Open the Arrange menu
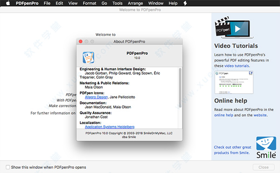The image size is (280, 173). (x=135, y=3)
